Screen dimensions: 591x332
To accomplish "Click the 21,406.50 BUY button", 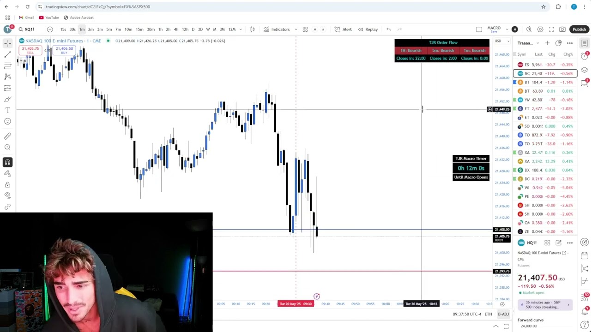I will 64,50.
